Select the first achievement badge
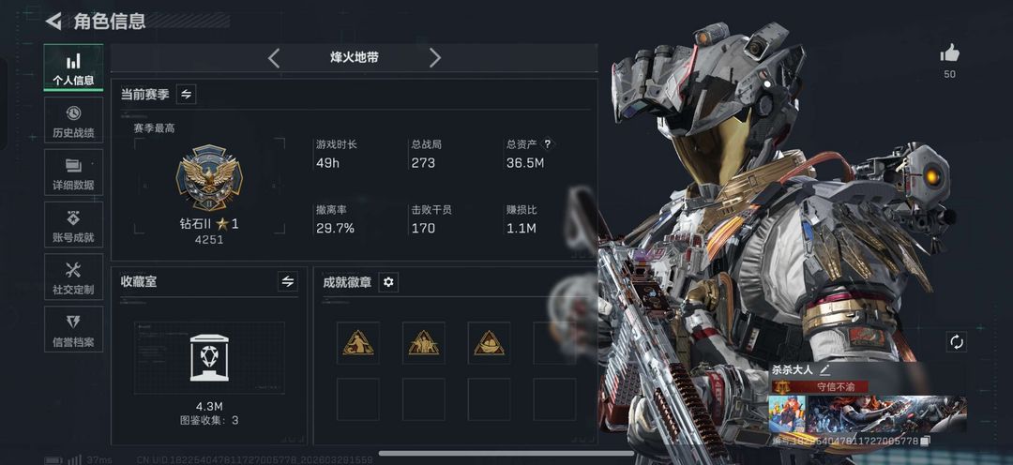The image size is (1013, 465). point(358,343)
